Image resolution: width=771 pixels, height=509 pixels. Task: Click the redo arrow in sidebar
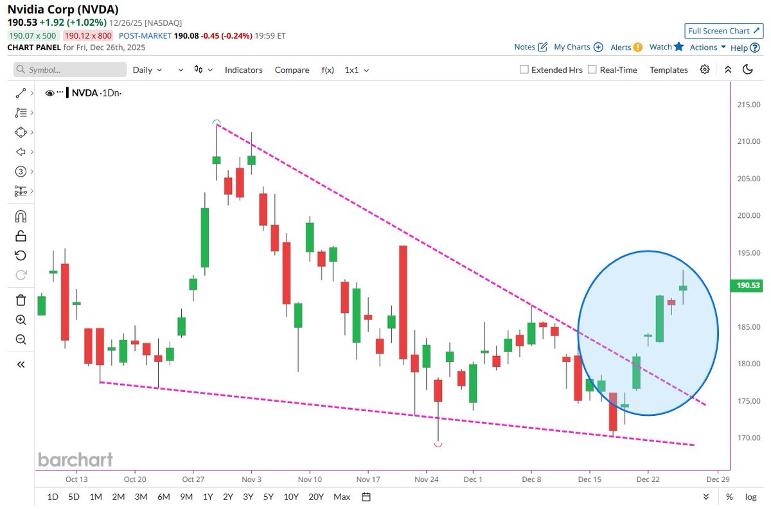coord(21,274)
